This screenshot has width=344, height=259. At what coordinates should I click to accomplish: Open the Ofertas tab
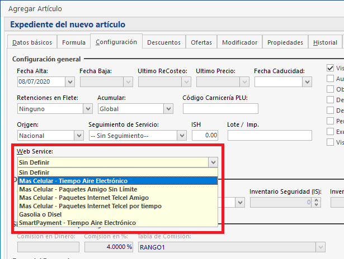click(201, 42)
